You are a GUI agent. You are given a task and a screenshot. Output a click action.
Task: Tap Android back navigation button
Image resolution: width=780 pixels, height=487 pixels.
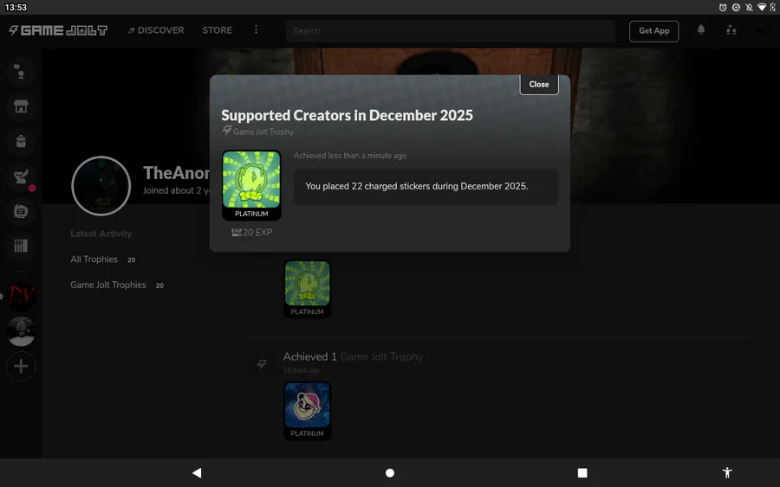(197, 472)
